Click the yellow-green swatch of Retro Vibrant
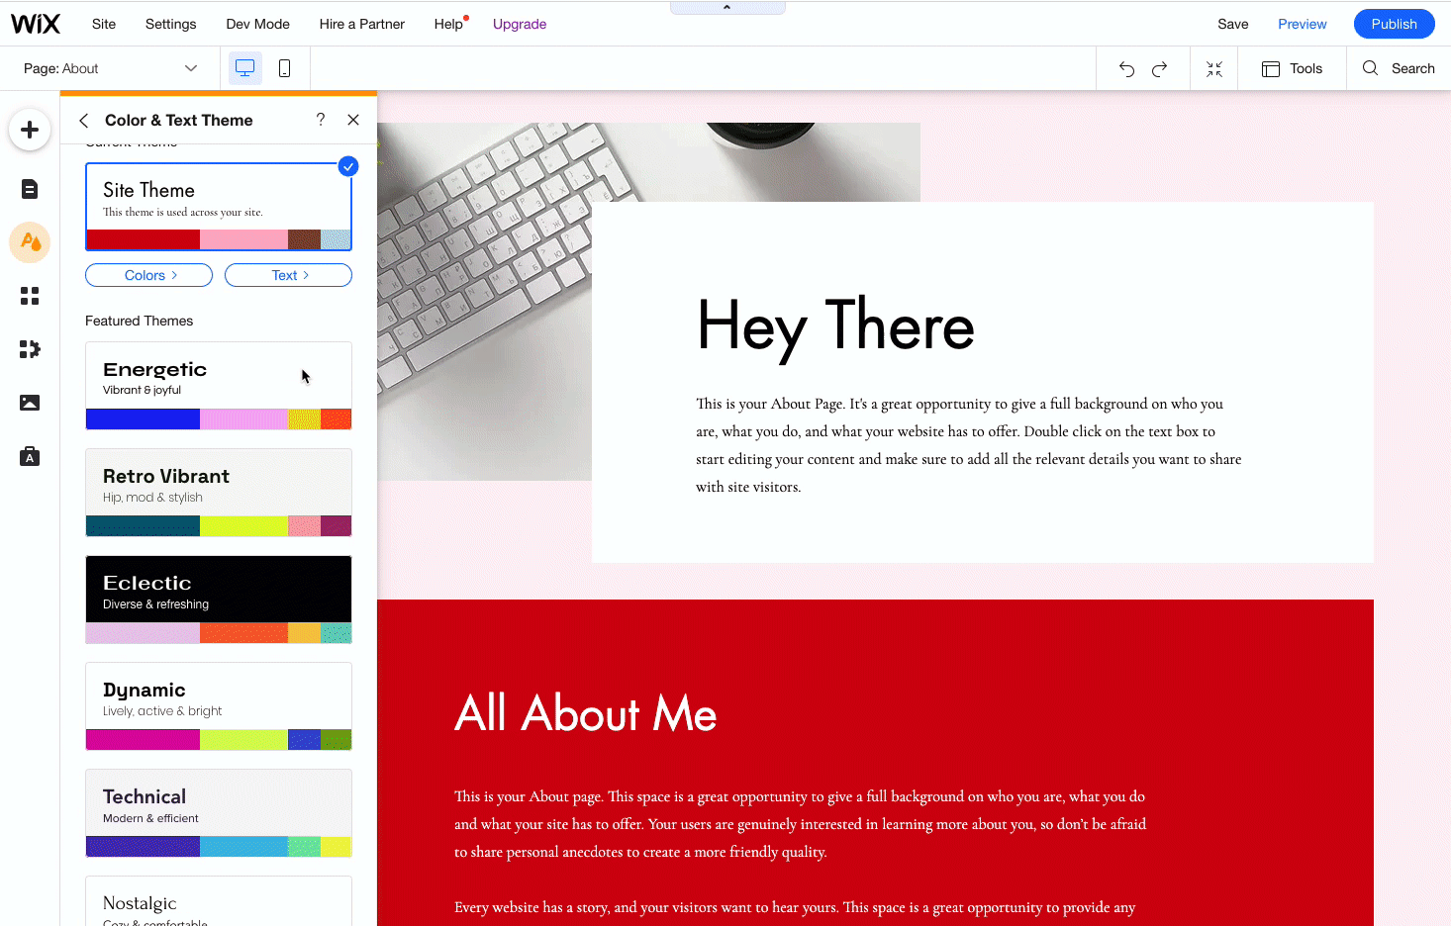1451x926 pixels. point(244,525)
